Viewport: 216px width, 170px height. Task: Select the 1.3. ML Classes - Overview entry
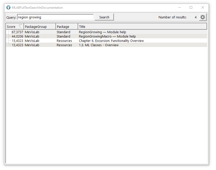point(99,45)
